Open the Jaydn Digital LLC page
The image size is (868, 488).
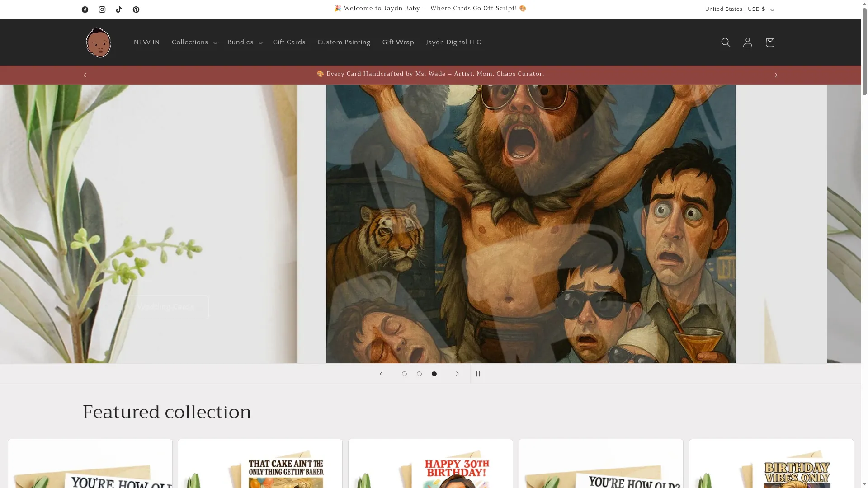(x=453, y=42)
